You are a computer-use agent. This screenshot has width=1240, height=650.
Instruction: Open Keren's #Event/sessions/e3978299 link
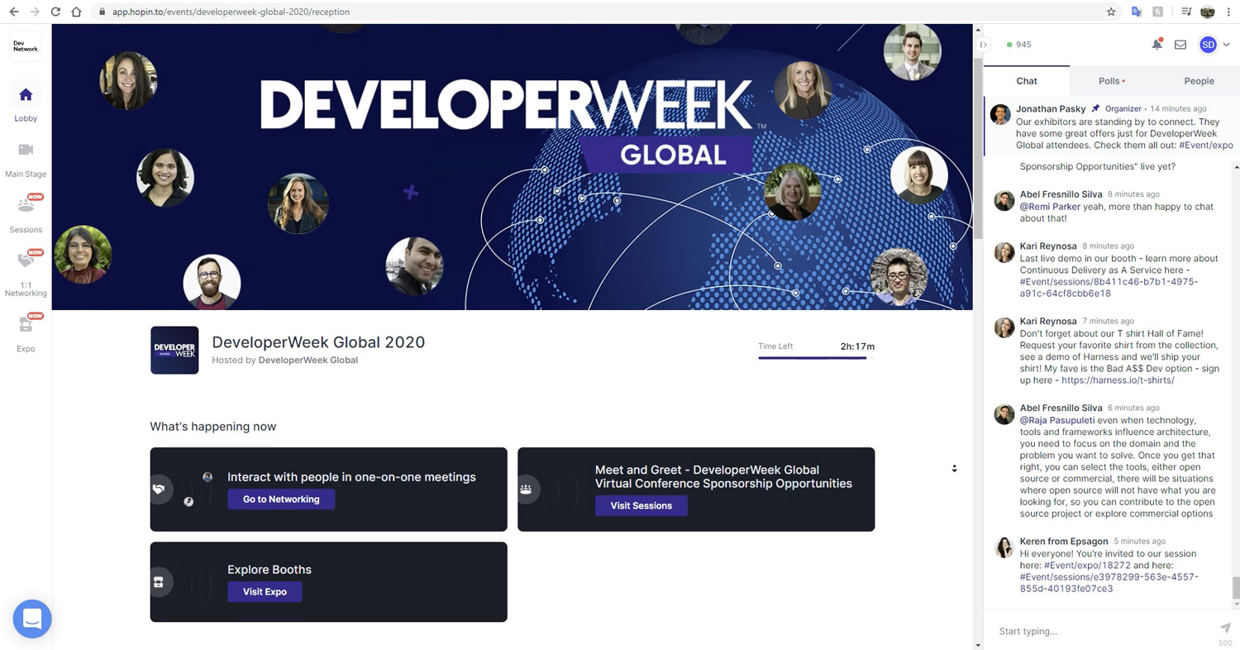(1108, 582)
